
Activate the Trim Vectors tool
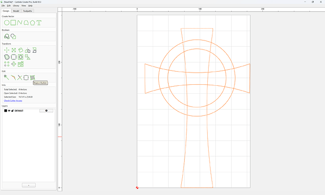tap(19, 78)
